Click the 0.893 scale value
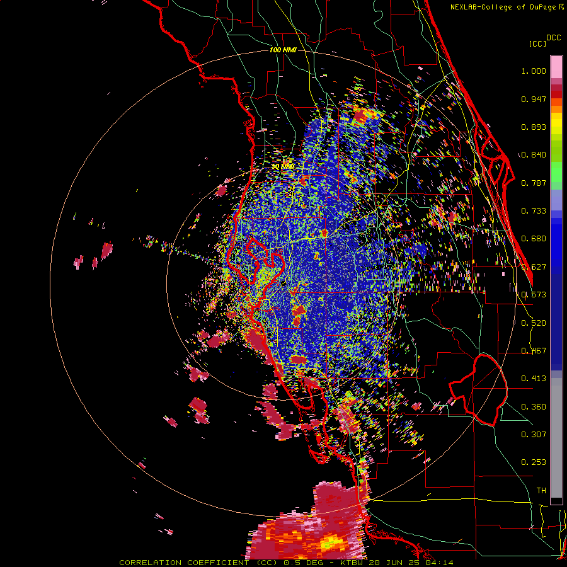The width and height of the screenshot is (567, 567). tap(534, 127)
